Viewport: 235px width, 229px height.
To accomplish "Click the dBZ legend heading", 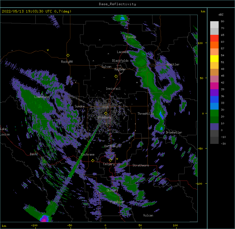I will 221,15.
